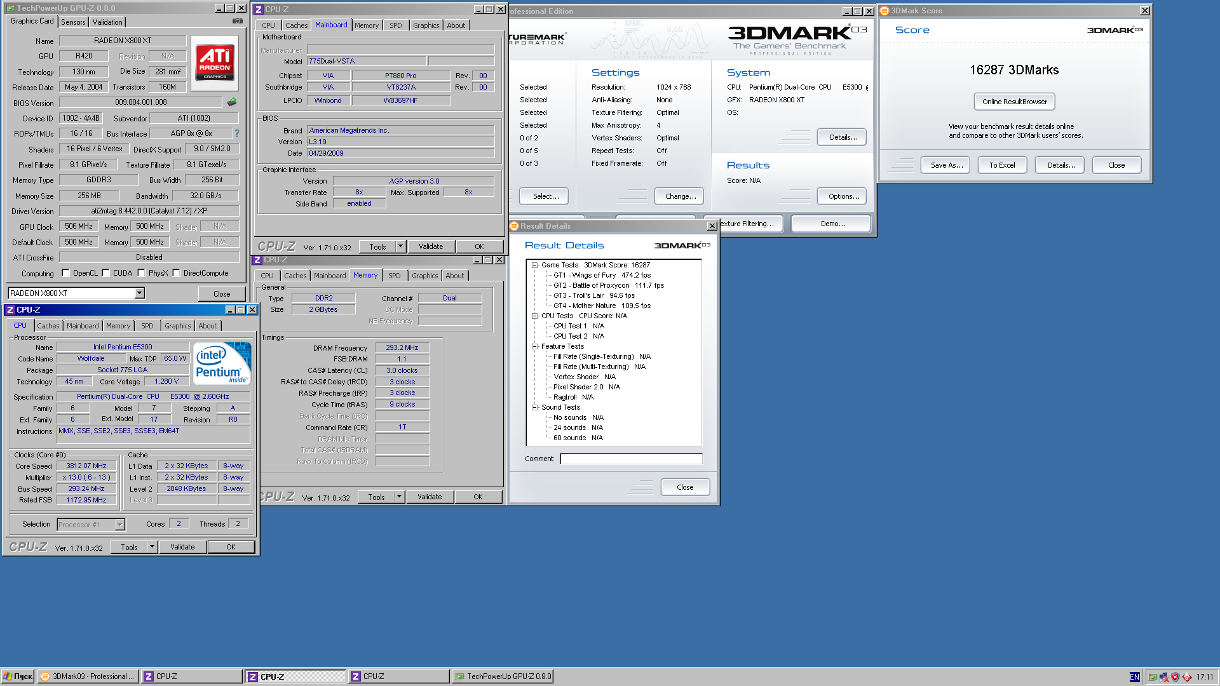Screen dimensions: 1220x686
Task: Collapse the CPU Tests tree node
Action: 535,316
